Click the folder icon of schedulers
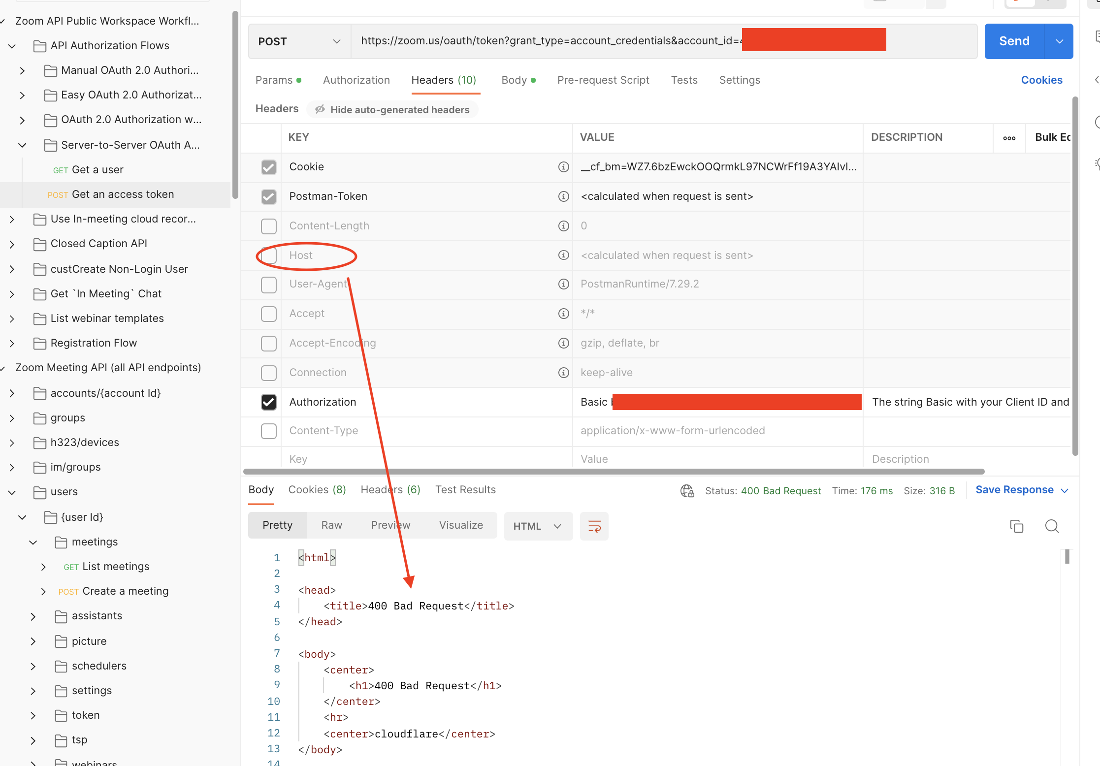This screenshot has height=766, width=1100. tap(61, 666)
